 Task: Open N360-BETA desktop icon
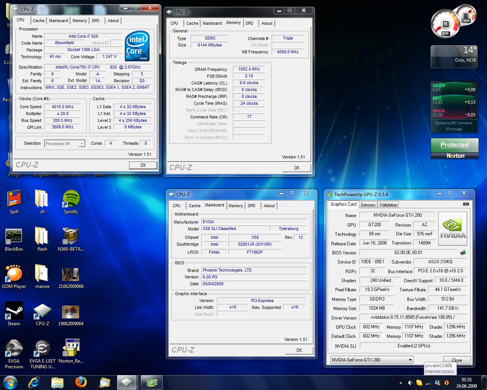(71, 239)
